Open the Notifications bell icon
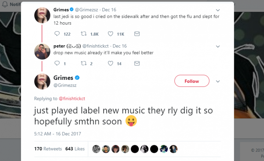 pos(5,4)
